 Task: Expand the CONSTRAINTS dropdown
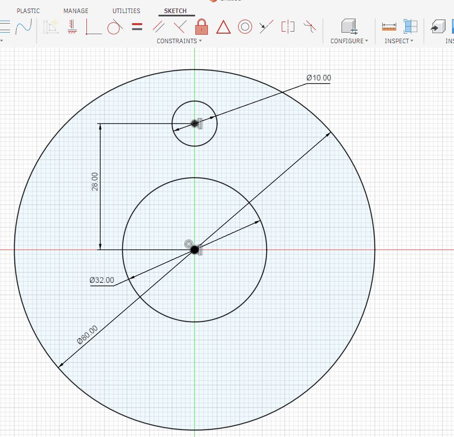pyautogui.click(x=179, y=41)
